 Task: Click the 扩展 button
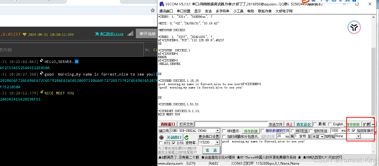point(366,124)
